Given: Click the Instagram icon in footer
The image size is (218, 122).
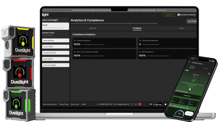Looking at the screenshot, I should (132, 104).
